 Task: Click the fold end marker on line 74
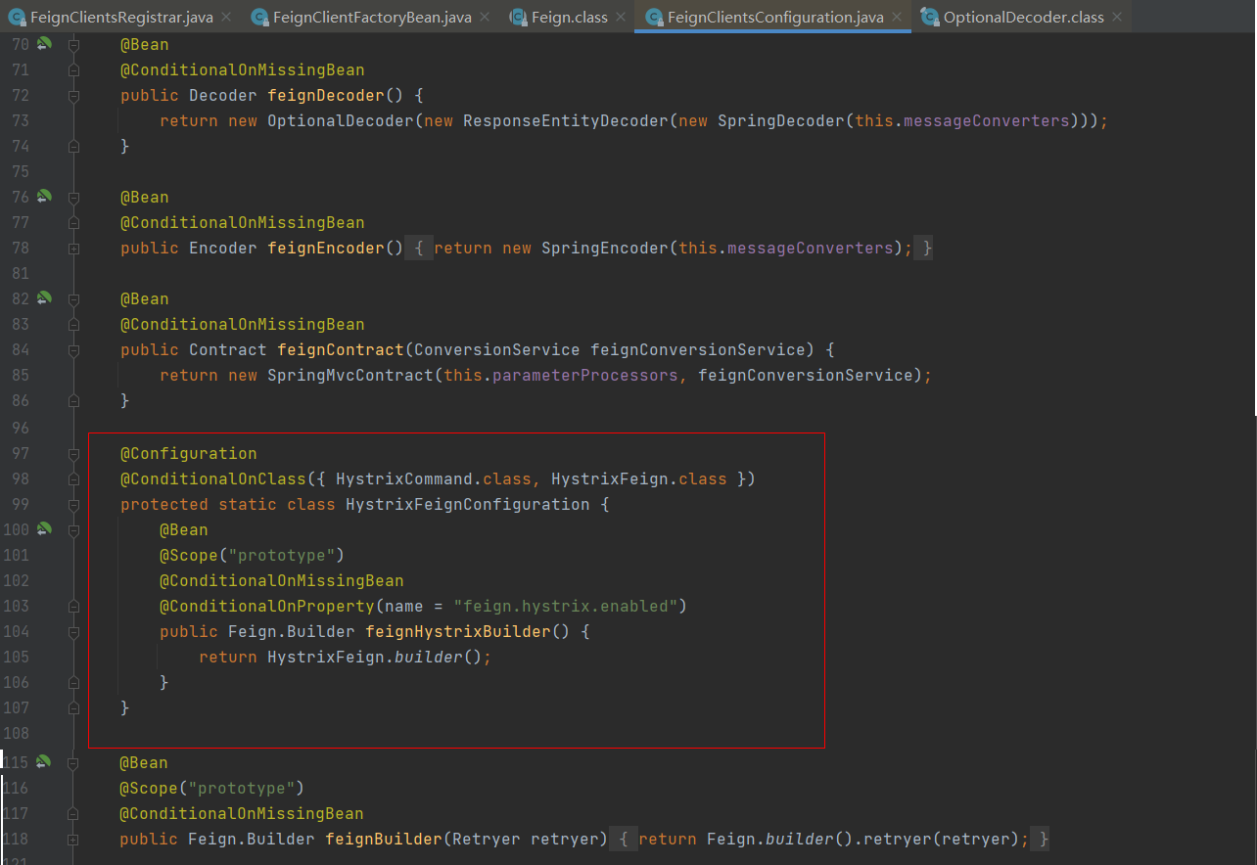pyautogui.click(x=73, y=147)
